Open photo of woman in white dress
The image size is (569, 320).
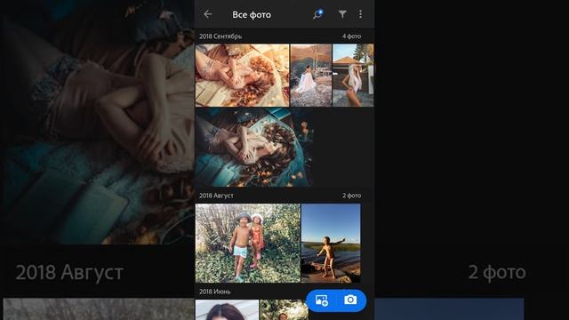(311, 75)
